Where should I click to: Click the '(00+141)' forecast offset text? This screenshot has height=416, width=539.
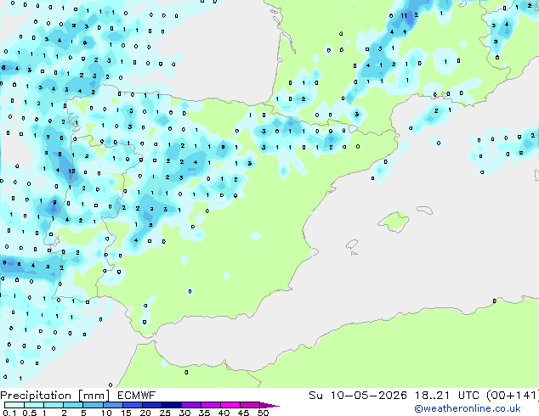tap(513, 396)
